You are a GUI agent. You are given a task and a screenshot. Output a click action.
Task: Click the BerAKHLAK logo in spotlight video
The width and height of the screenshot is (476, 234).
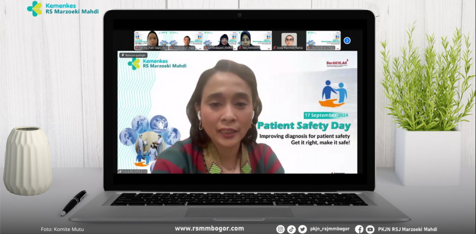(337, 63)
